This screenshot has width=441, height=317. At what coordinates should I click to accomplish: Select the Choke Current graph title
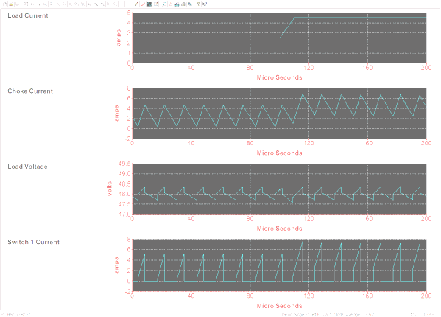(30, 91)
